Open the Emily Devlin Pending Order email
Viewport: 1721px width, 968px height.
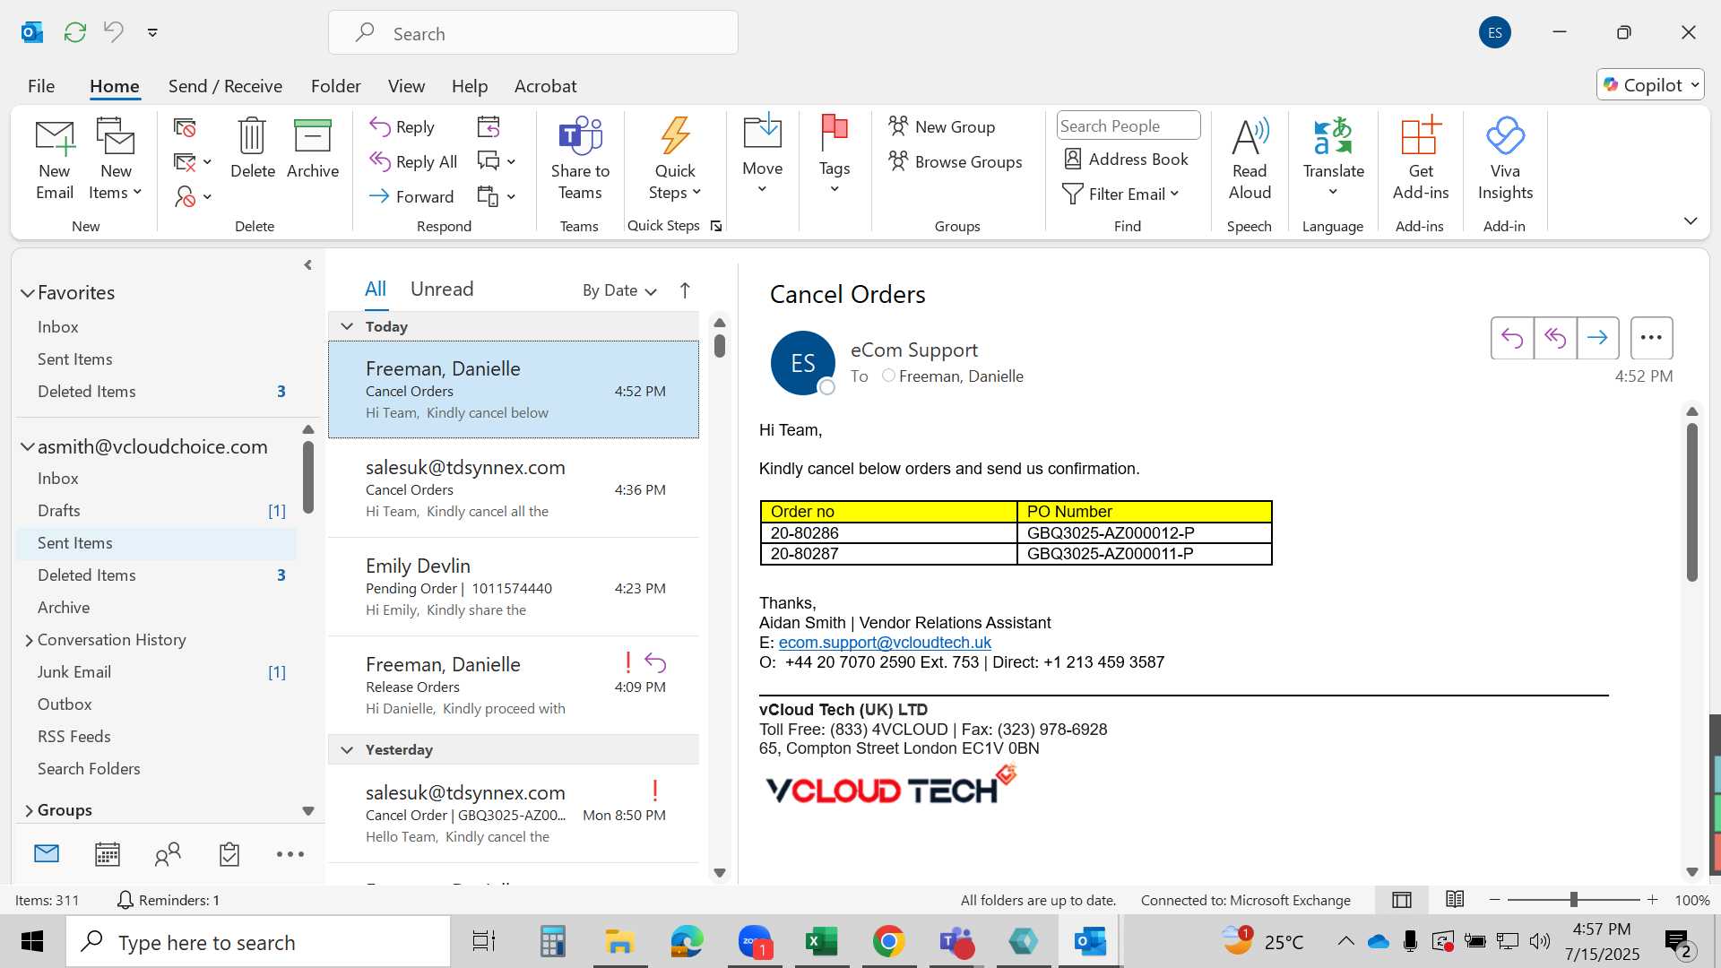click(x=514, y=587)
